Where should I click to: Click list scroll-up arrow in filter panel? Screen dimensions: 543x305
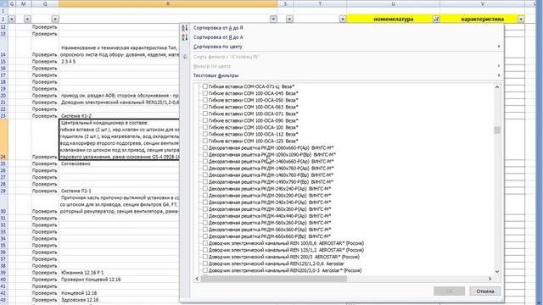[497, 86]
